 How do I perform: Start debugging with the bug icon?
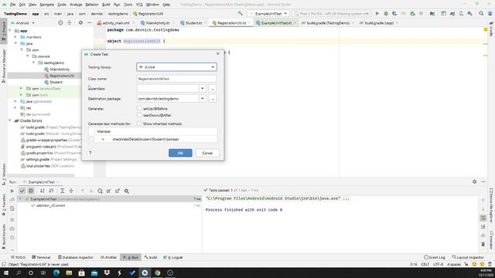pyautogui.click(x=386, y=14)
